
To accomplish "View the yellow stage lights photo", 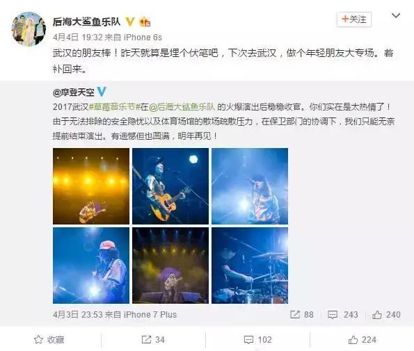I will coord(91,186).
